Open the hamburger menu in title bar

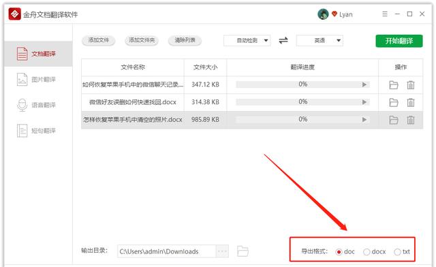point(385,14)
